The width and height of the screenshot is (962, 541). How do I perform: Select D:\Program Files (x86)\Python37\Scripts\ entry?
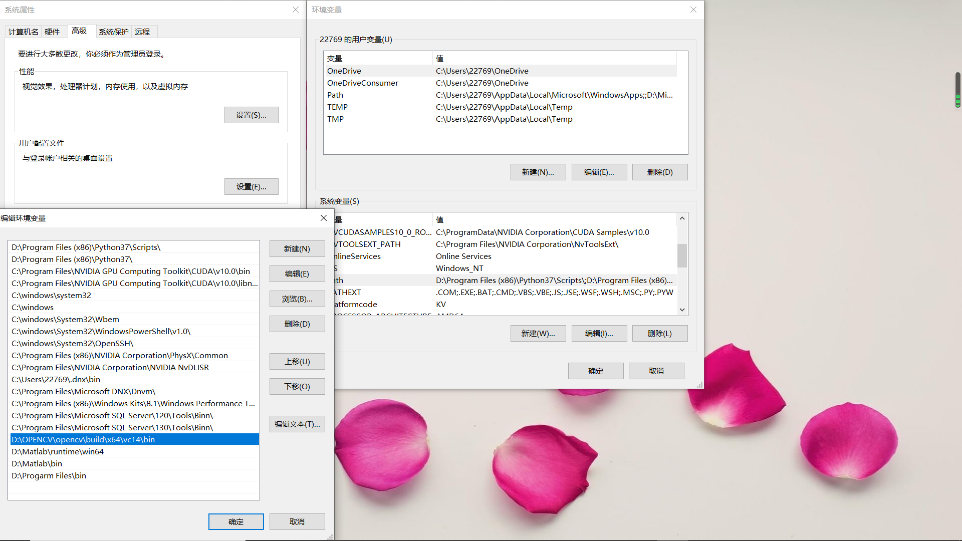(x=134, y=247)
